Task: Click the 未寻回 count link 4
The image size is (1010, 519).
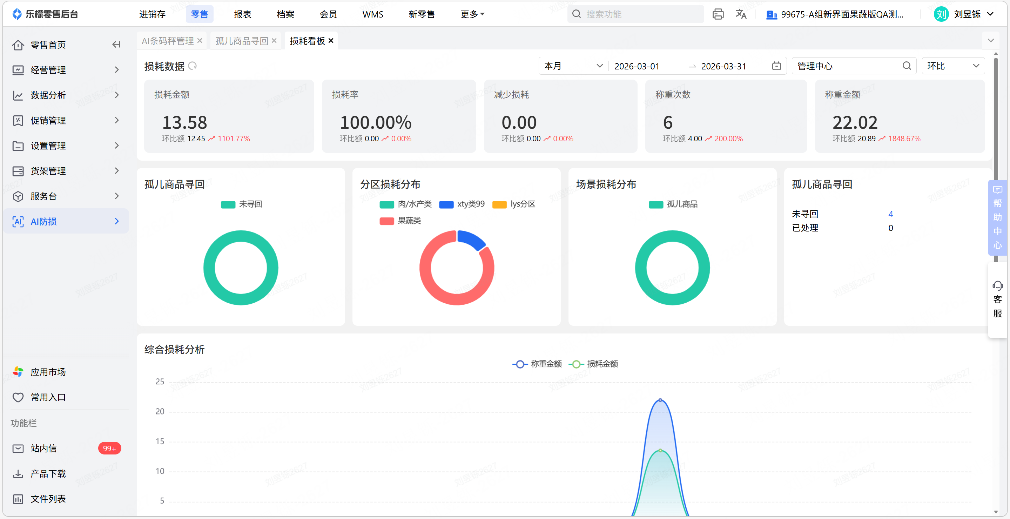Action: [890, 214]
